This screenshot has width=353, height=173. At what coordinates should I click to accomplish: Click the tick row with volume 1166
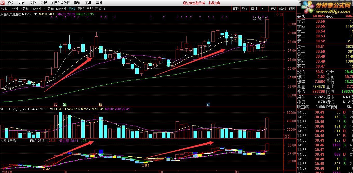pyautogui.click(x=325, y=145)
